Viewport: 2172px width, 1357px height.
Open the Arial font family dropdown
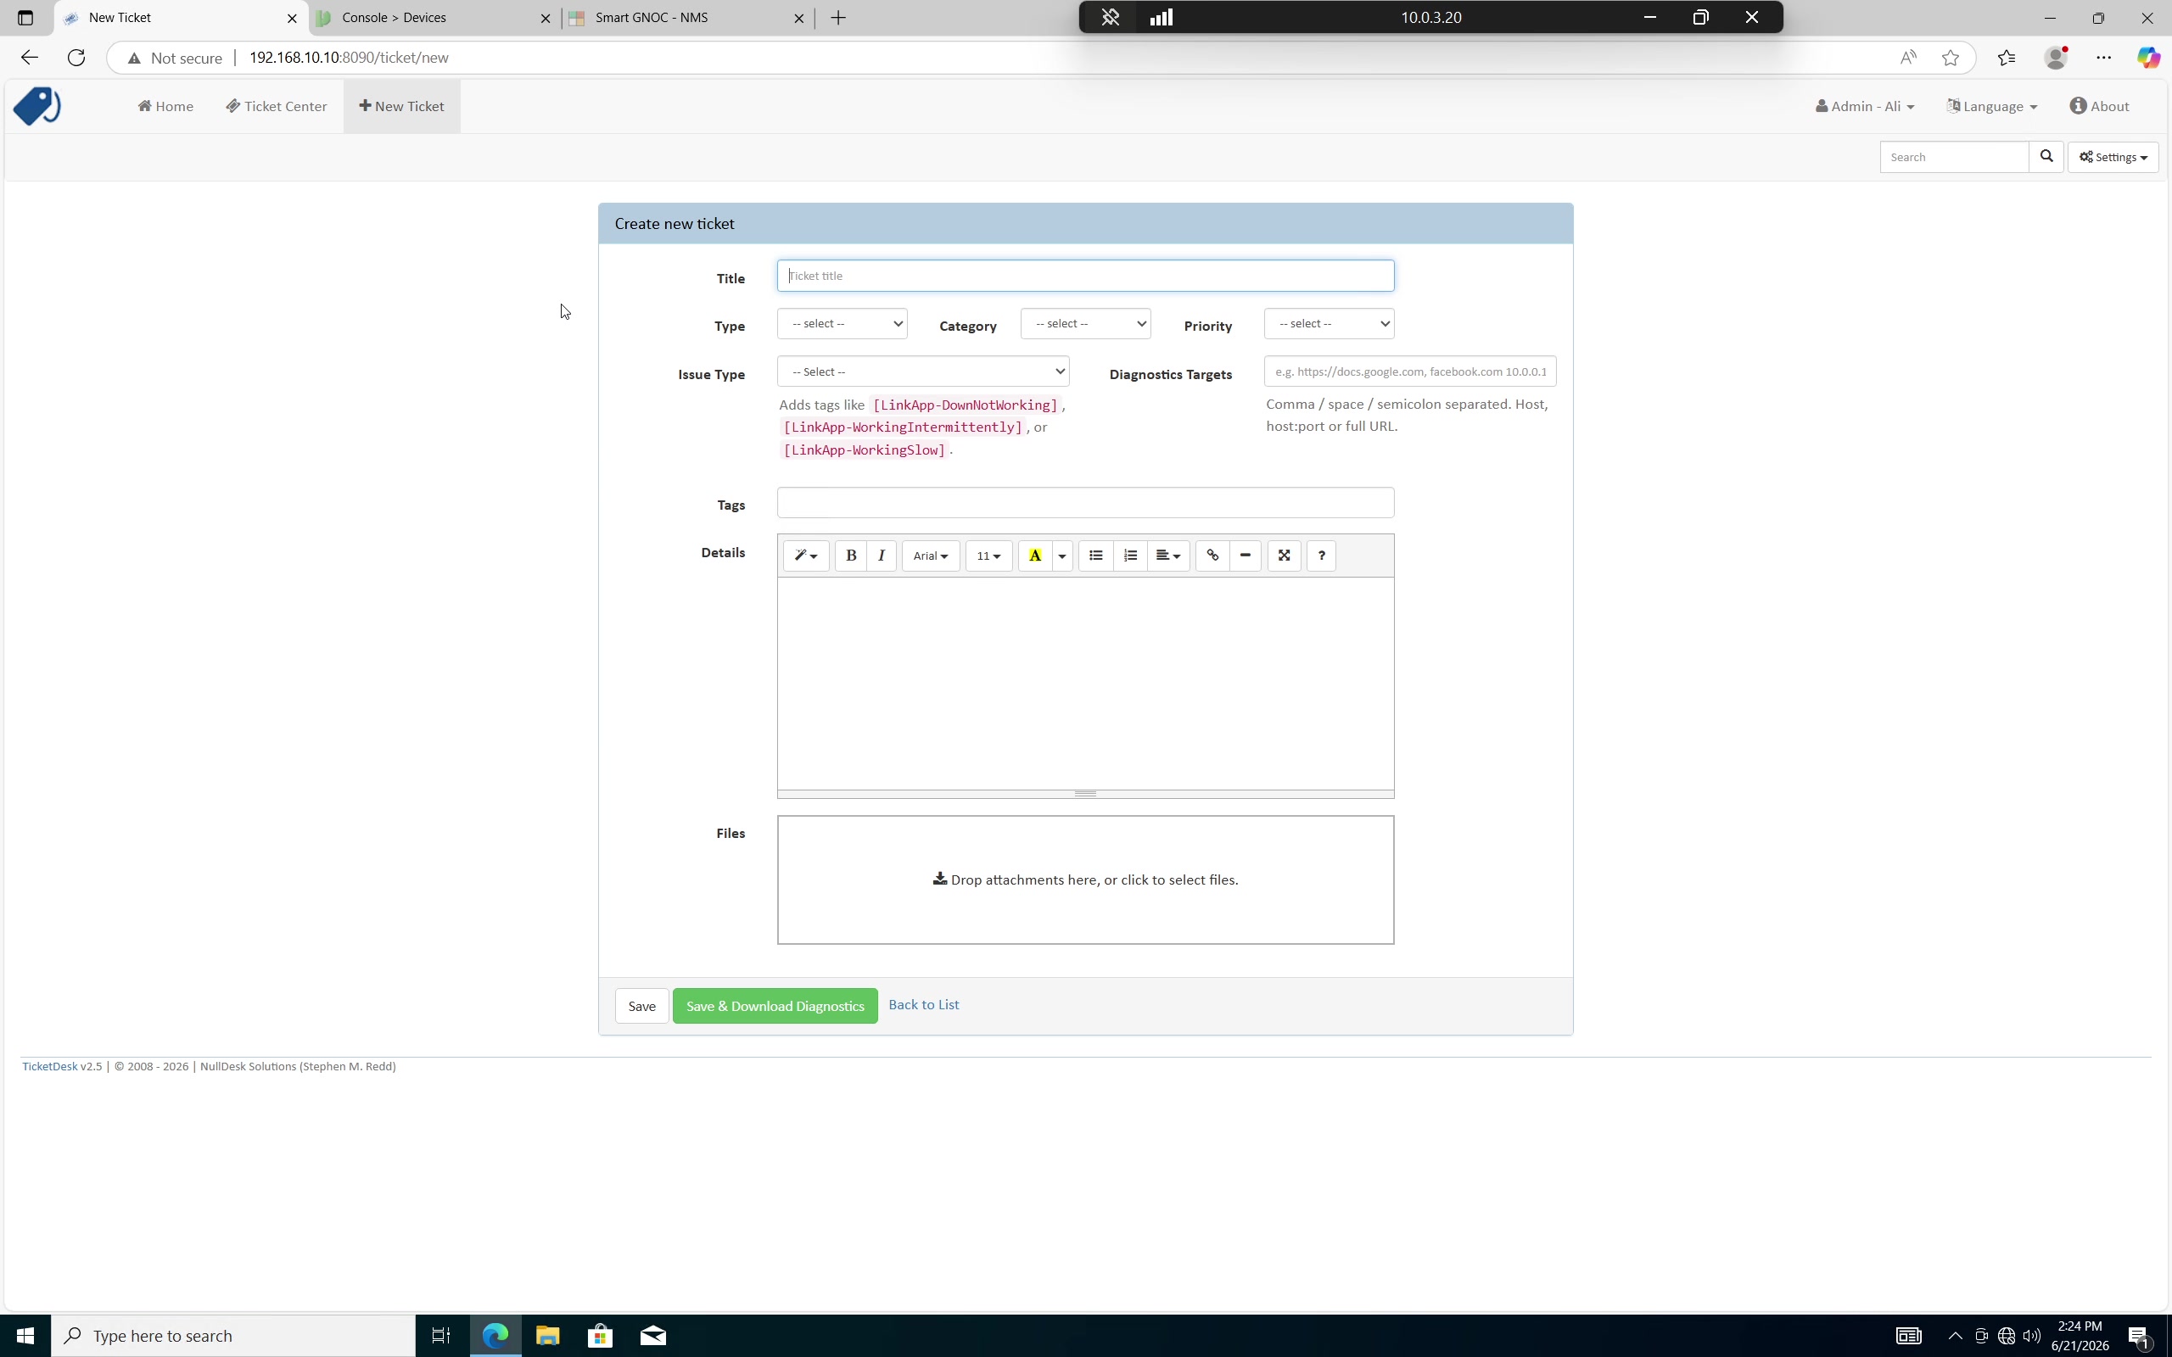tap(930, 556)
